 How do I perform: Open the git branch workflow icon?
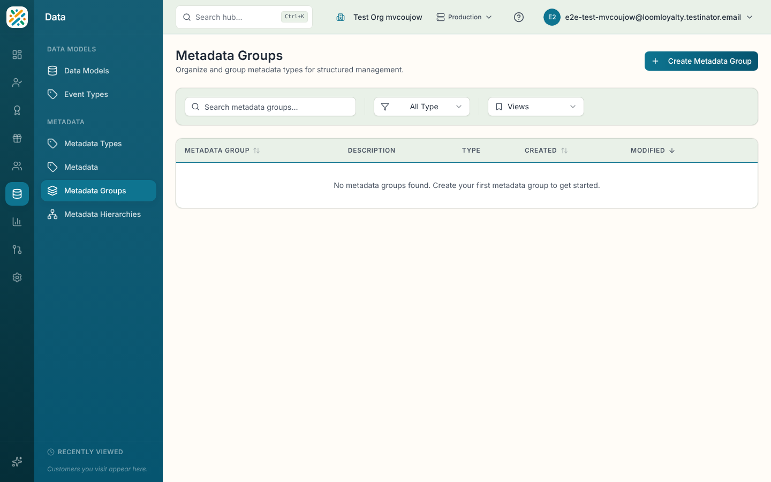17,250
